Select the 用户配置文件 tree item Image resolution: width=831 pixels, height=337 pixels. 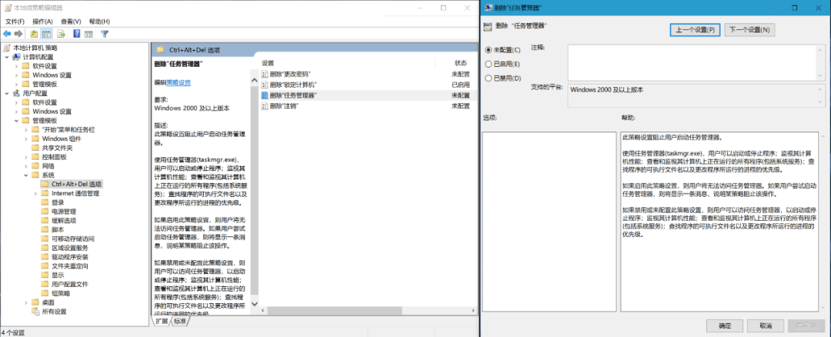(x=70, y=284)
